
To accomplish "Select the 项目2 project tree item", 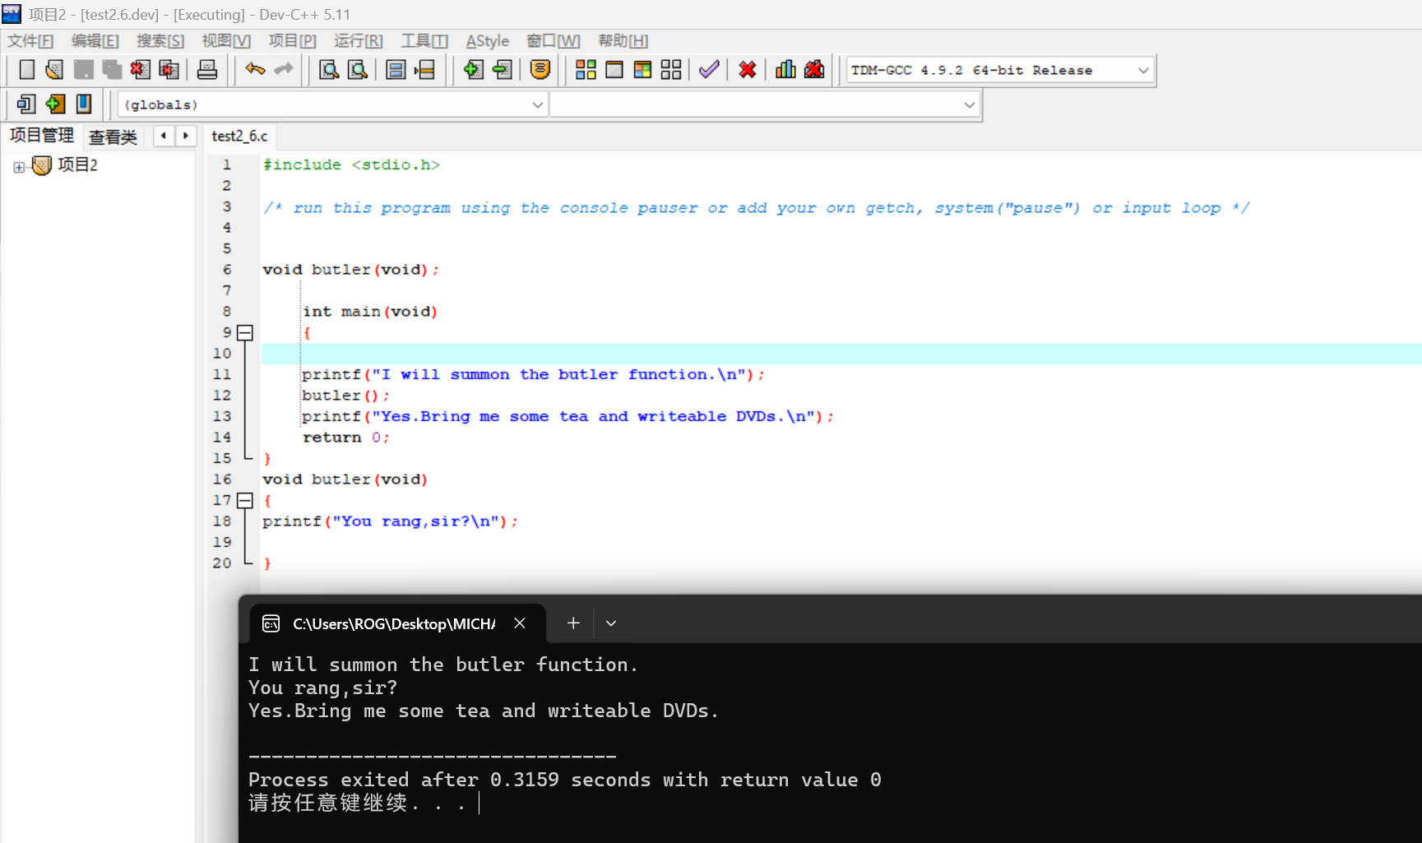I will pos(77,165).
